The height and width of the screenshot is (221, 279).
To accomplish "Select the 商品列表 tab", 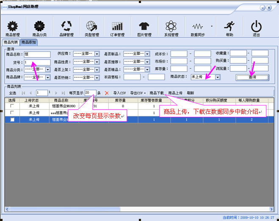I will pos(11,43).
